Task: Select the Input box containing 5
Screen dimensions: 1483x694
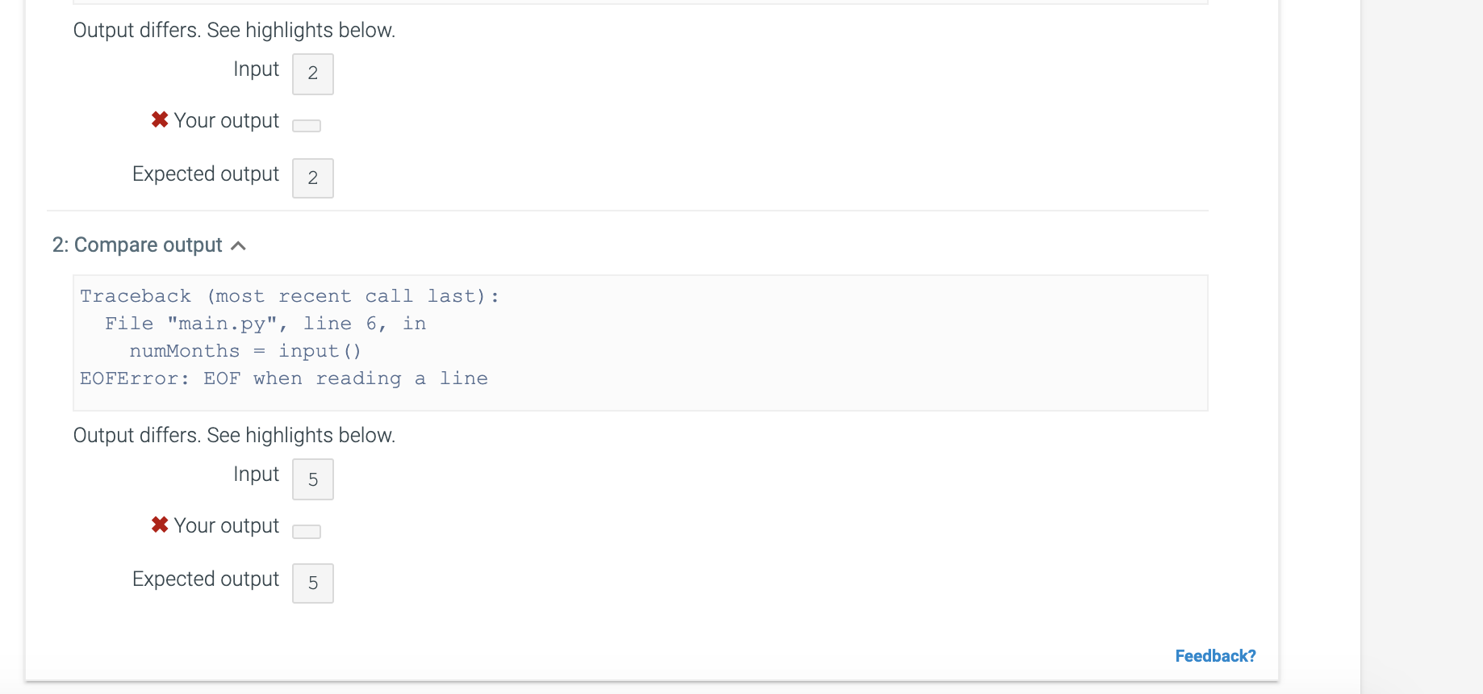Action: click(313, 479)
